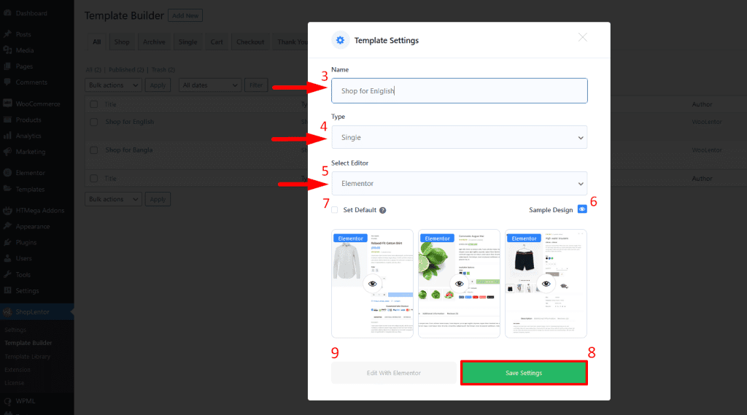Viewport: 747px width, 415px height.
Task: Toggle the Sample Design eye switch
Action: 581,209
